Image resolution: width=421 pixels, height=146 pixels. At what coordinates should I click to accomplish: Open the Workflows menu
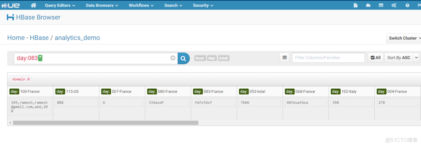(x=141, y=5)
